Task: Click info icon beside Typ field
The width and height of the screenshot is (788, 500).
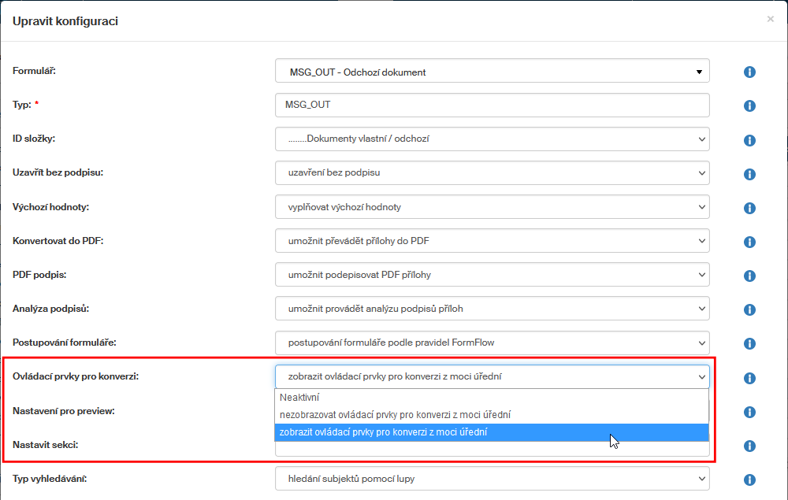Action: [x=749, y=106]
